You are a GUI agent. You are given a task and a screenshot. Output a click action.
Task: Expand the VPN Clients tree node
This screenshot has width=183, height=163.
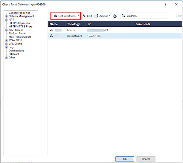(7, 44)
